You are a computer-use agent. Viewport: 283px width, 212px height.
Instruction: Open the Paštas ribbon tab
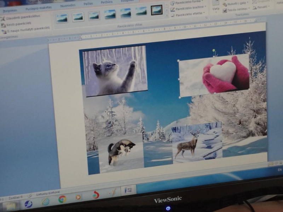click(x=88, y=4)
